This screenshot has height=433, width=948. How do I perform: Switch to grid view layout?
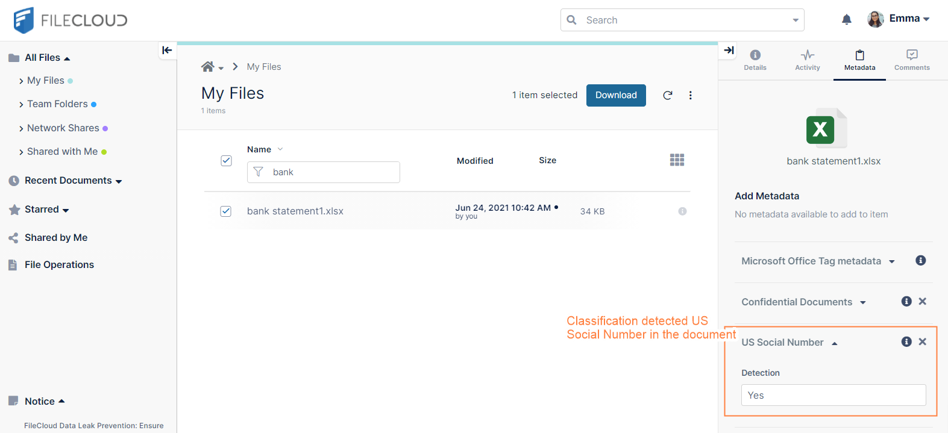tap(677, 160)
